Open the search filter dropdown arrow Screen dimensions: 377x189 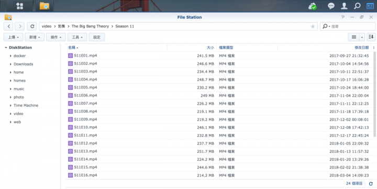[329, 27]
